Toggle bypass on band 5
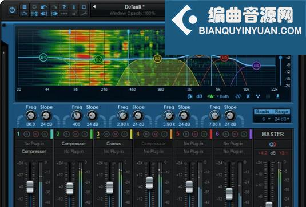 click(186, 134)
